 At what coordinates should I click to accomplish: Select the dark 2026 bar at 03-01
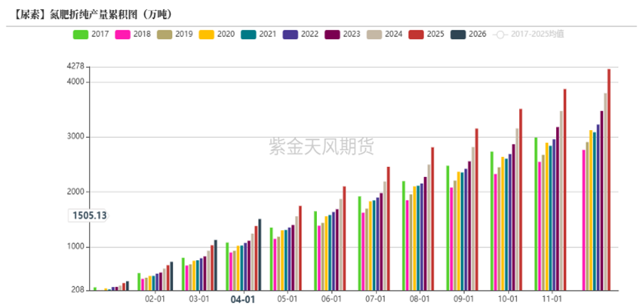click(216, 265)
